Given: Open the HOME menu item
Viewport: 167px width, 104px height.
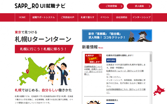Looking at the screenshot, I should 22,17.
